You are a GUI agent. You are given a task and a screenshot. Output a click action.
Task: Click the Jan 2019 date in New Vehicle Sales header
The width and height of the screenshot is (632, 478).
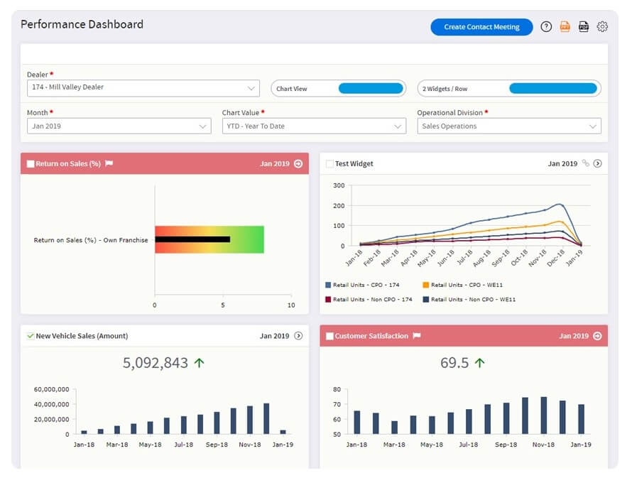(275, 336)
